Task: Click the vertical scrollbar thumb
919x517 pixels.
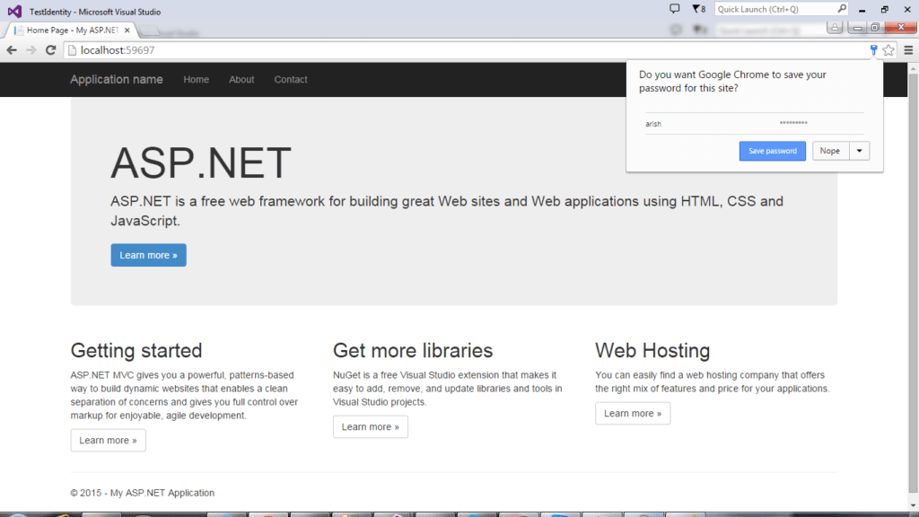Action: (x=913, y=283)
